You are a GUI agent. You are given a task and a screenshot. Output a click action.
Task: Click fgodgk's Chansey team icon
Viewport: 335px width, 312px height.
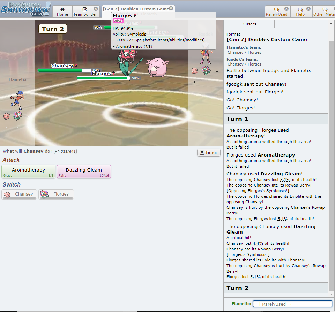click(x=194, y=71)
